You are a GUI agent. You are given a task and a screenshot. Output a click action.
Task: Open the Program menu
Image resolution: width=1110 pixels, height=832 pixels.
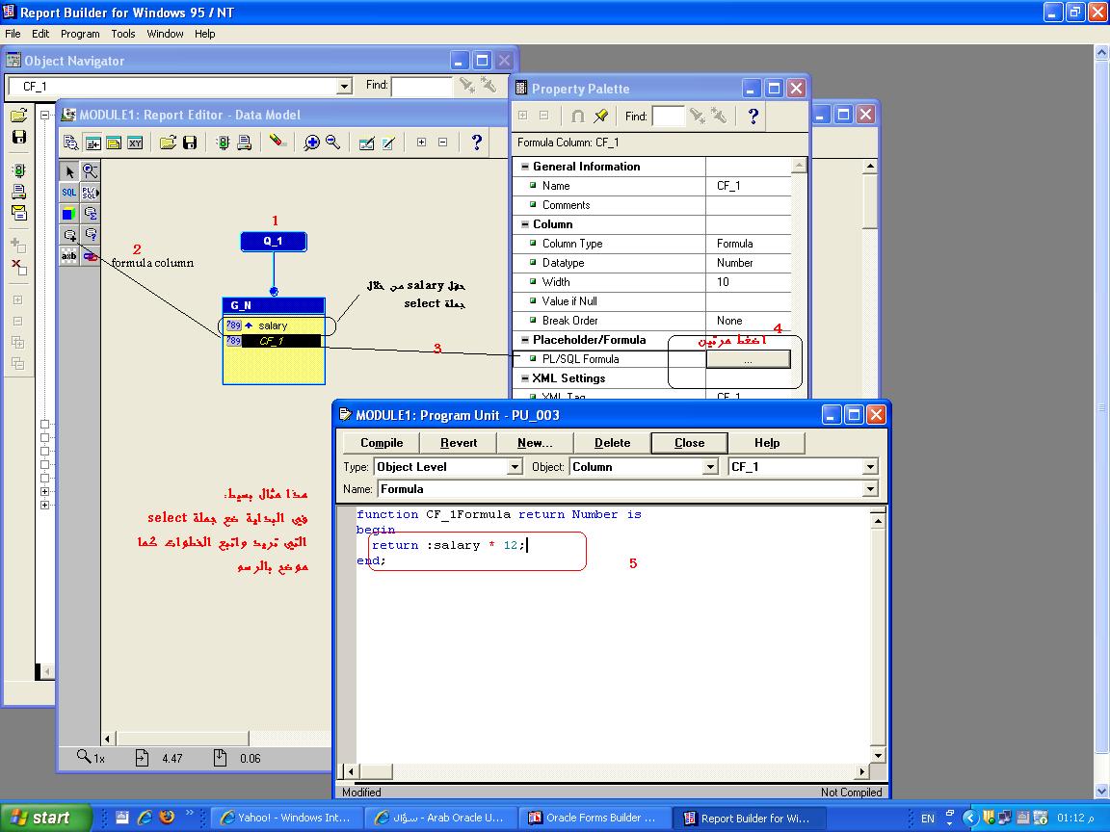pyautogui.click(x=80, y=34)
